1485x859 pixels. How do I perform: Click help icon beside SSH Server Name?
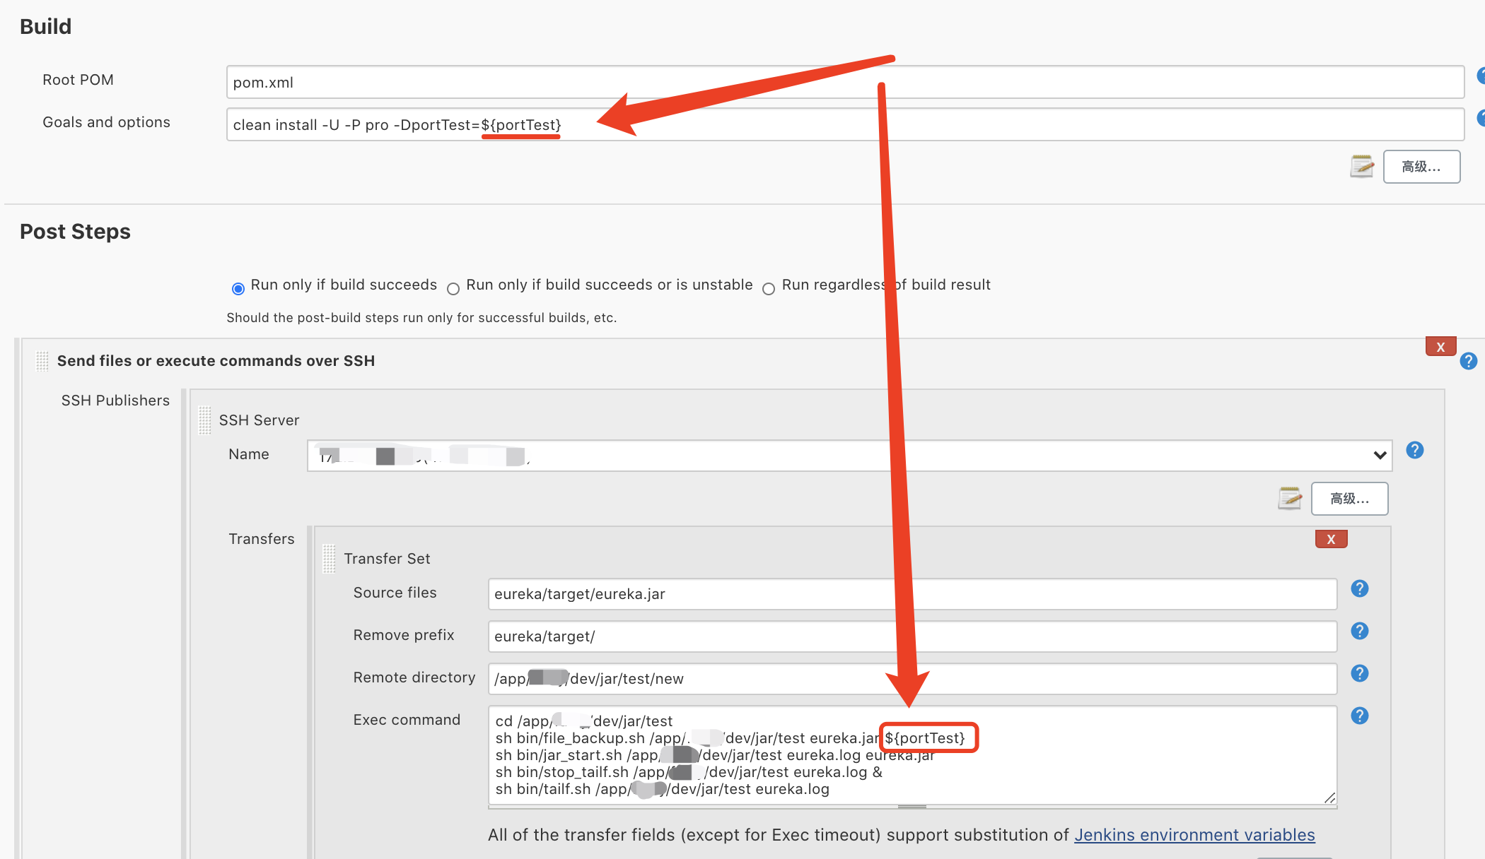click(x=1414, y=450)
